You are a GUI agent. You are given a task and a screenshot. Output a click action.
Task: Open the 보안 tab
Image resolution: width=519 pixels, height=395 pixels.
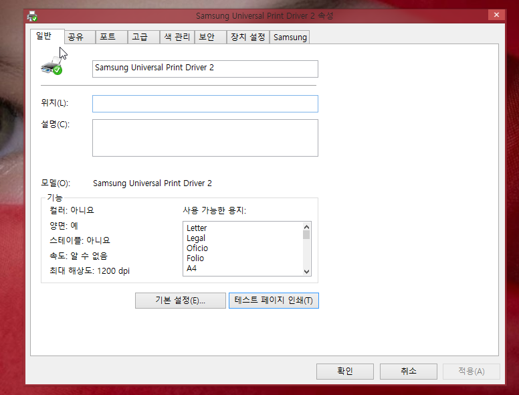pyautogui.click(x=211, y=37)
